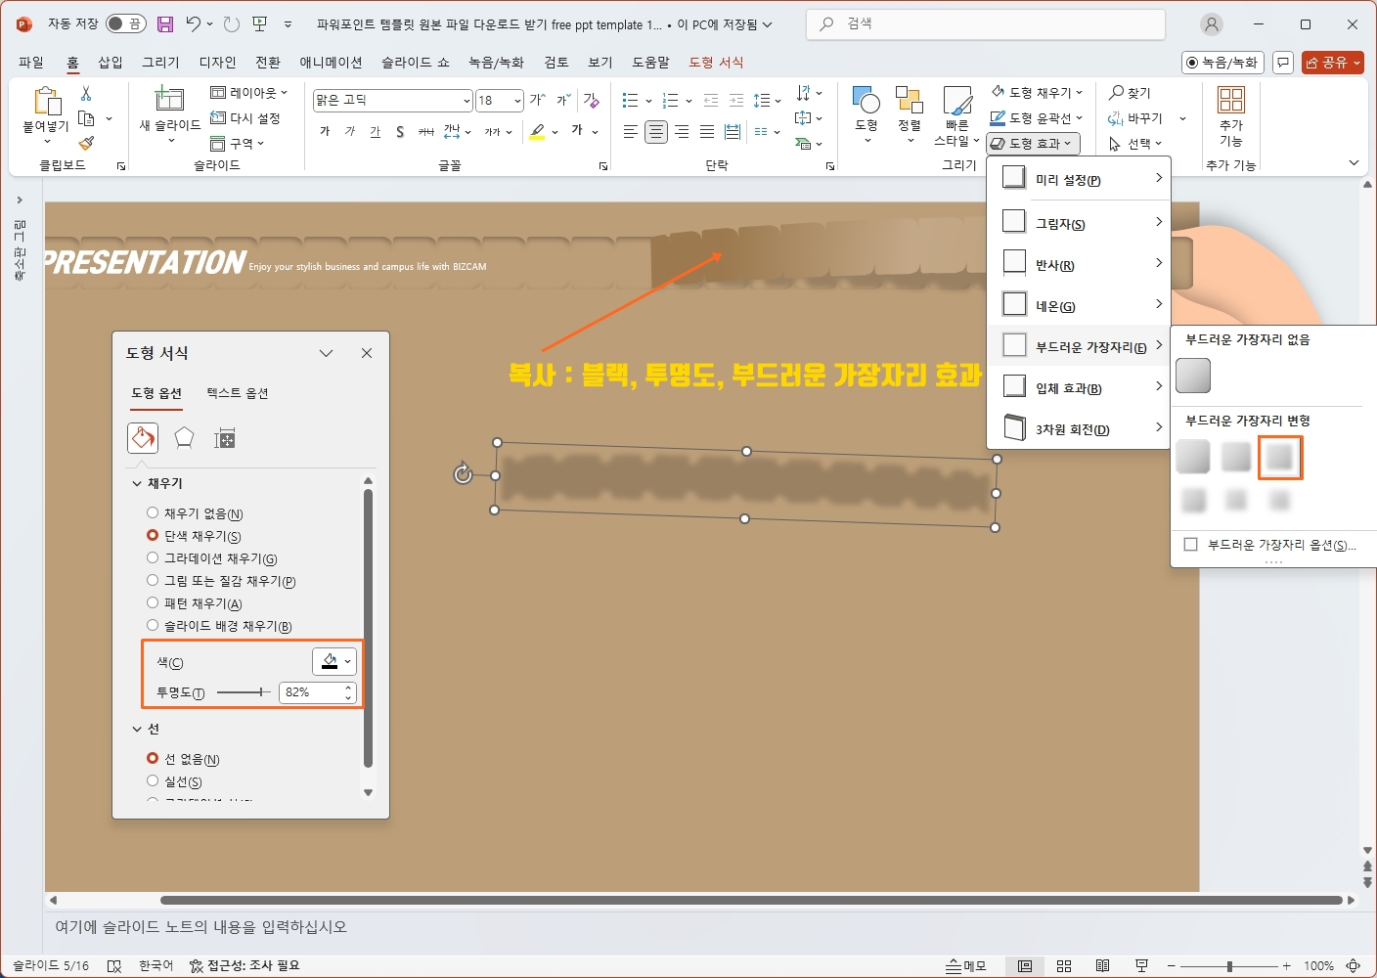Image resolution: width=1377 pixels, height=978 pixels.
Task: Switch to Slide Sorter view icon
Action: point(1064,966)
